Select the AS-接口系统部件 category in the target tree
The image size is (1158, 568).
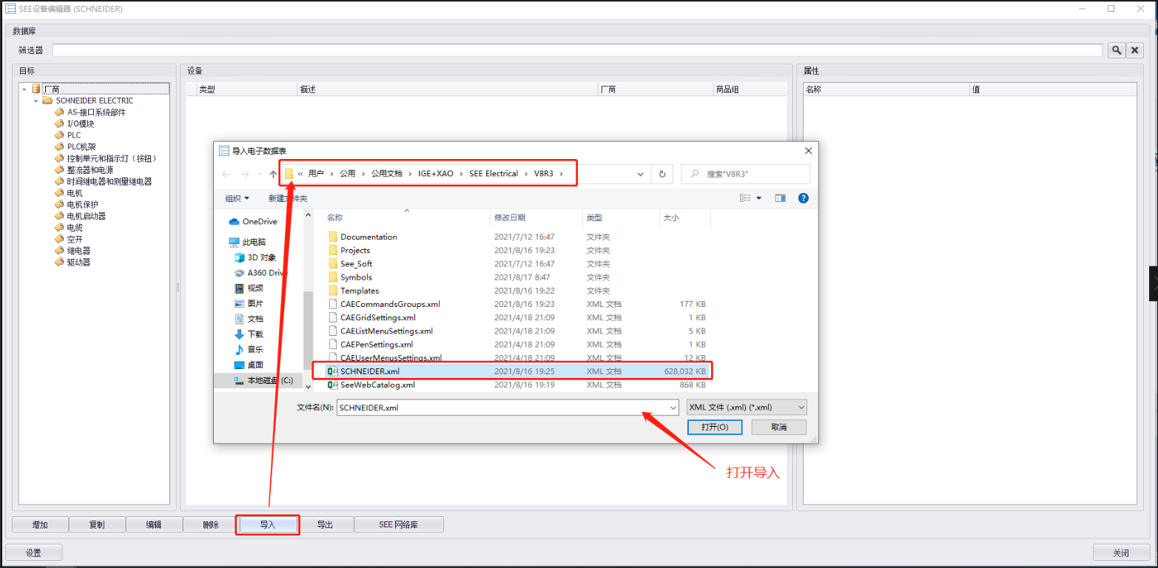point(96,112)
